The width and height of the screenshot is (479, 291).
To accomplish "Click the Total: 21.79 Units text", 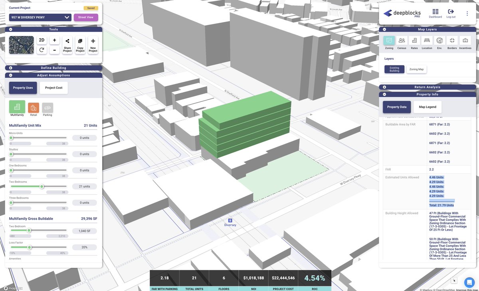I will pyautogui.click(x=441, y=205).
